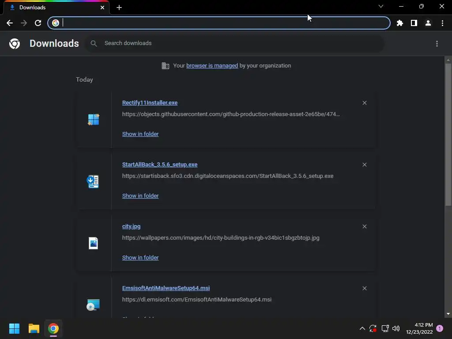Click the StartAllBack setup file icon
This screenshot has height=339, width=452.
(x=93, y=181)
